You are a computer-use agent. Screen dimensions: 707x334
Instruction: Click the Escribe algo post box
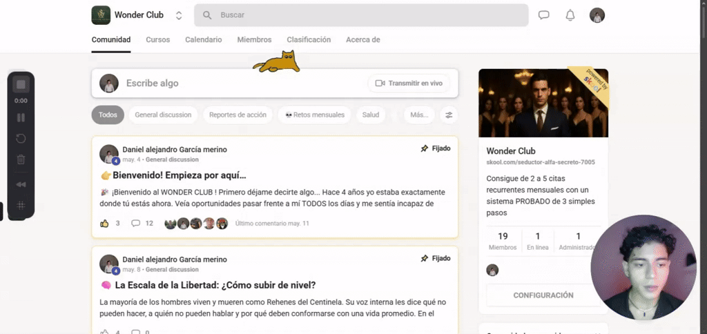[275, 83]
